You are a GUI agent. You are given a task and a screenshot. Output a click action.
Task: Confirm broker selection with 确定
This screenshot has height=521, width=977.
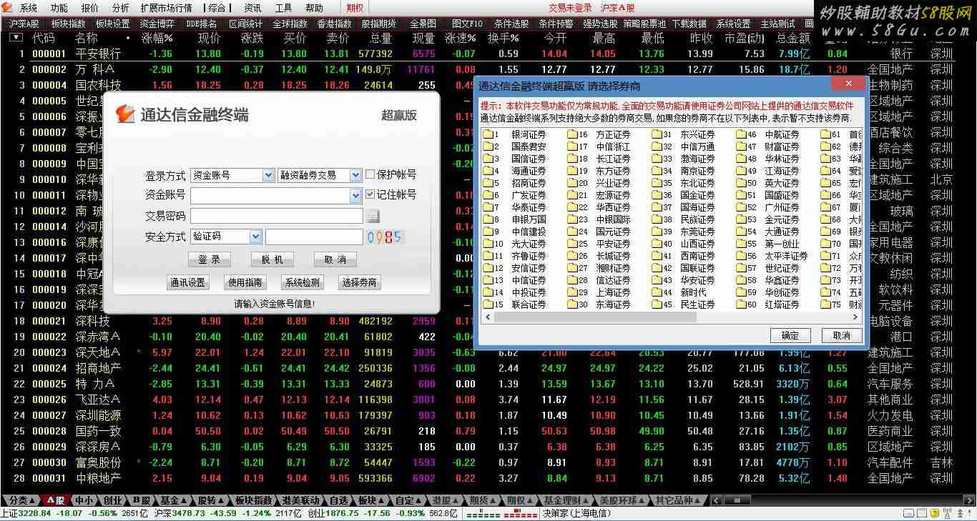[x=790, y=335]
